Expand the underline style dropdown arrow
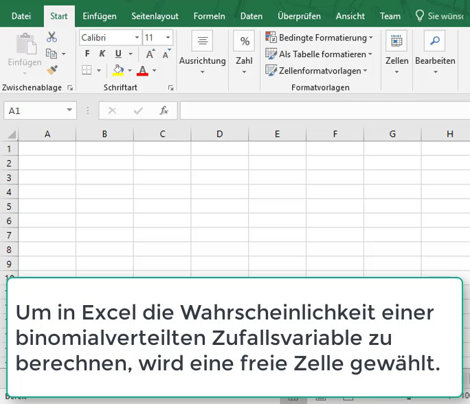 (131, 54)
